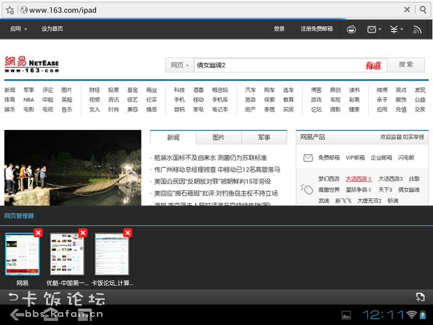Click the night riverside news photo
This screenshot has width=433, height=325.
tap(72, 168)
